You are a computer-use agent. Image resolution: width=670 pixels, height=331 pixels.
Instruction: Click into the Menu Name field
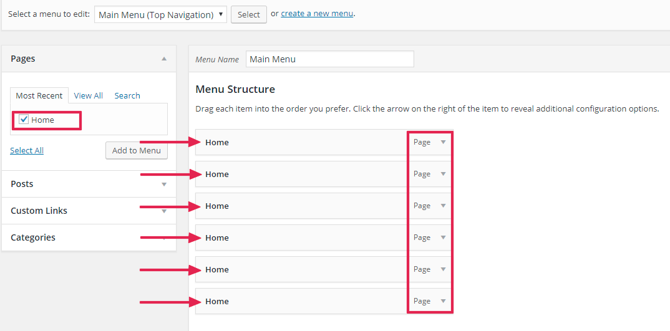(329, 59)
